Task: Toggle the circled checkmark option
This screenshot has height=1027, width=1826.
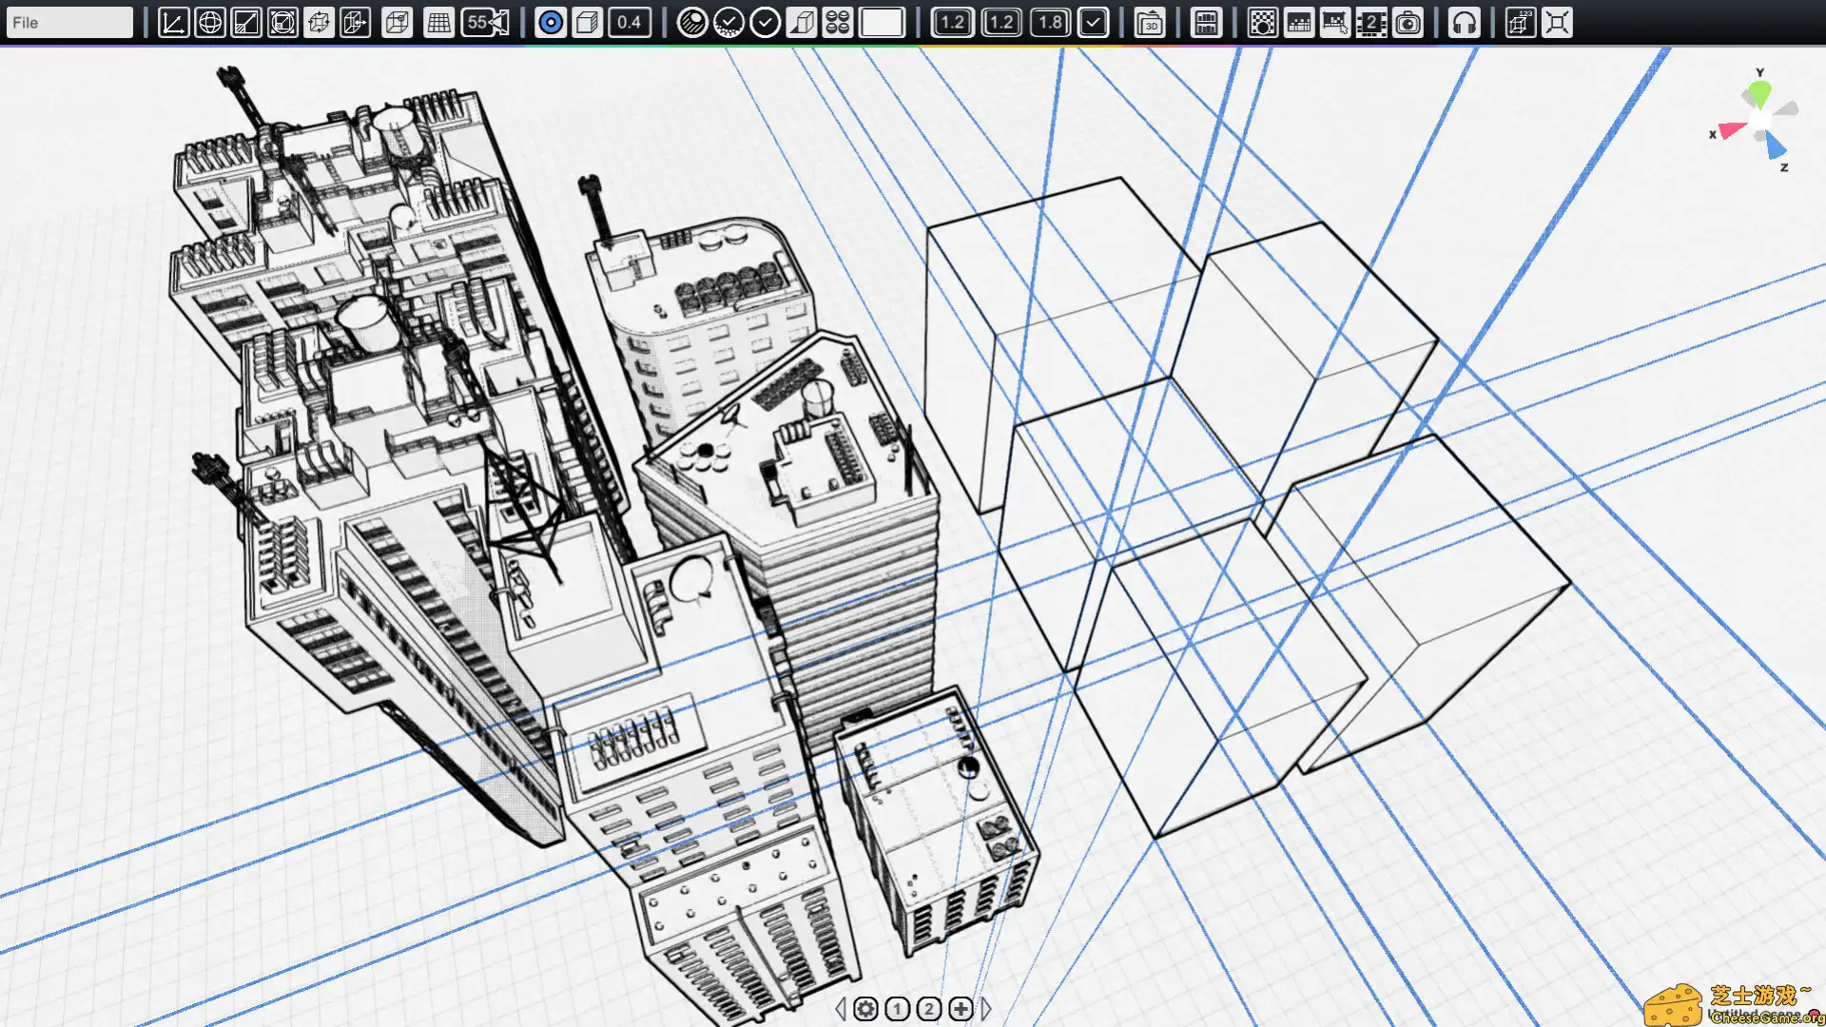Action: (765, 23)
